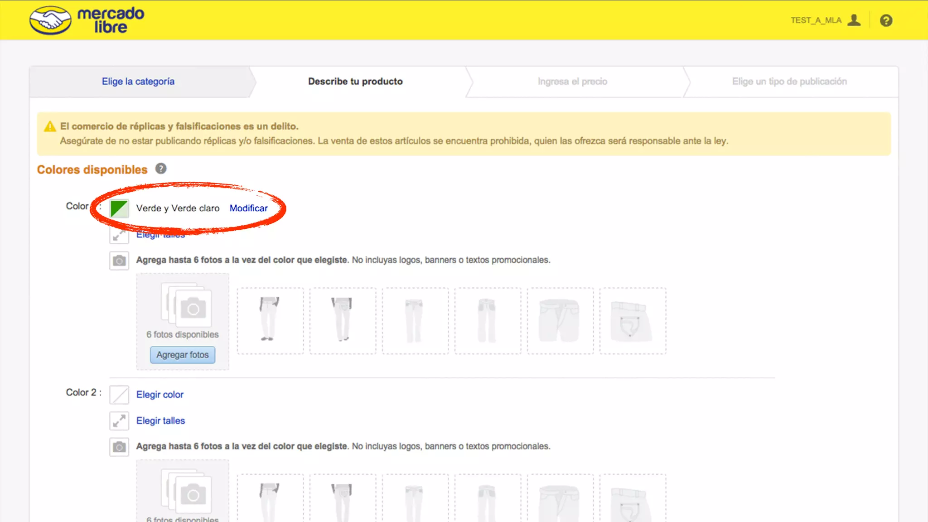Go back to Elige la categoría step
Screen dimensions: 928x522
pos(138,82)
